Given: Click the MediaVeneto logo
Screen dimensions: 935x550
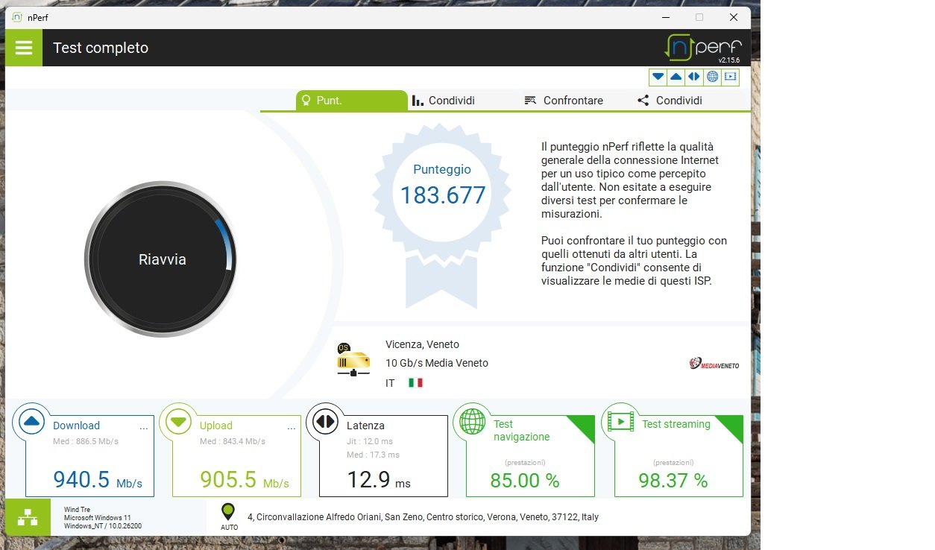Looking at the screenshot, I should tap(714, 363).
